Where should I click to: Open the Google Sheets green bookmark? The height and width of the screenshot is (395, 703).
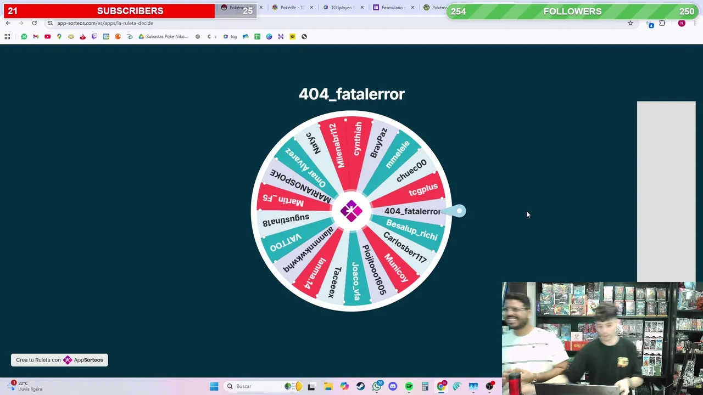tap(257, 37)
